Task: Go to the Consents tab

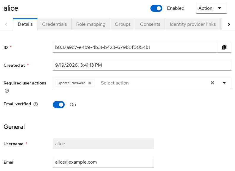Action: point(150,24)
